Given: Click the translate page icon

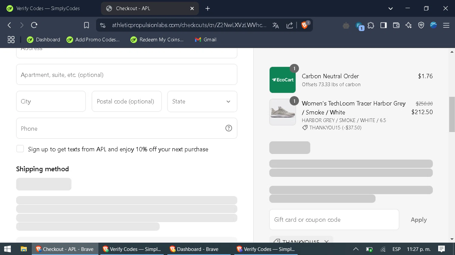Looking at the screenshot, I should tap(275, 25).
